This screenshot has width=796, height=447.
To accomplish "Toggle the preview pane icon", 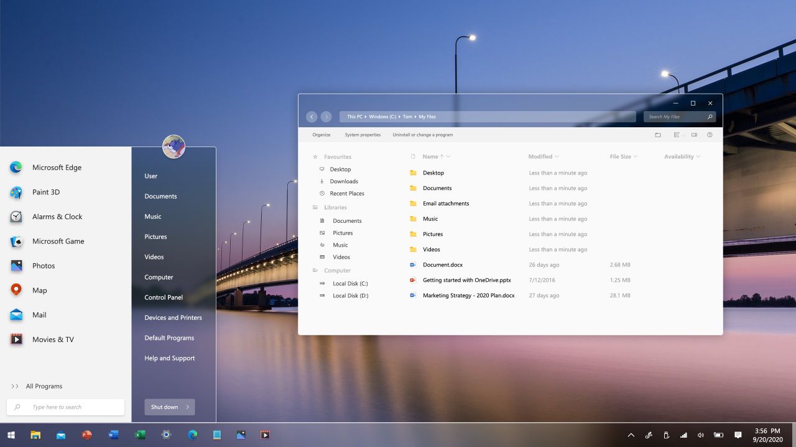I will click(x=694, y=135).
